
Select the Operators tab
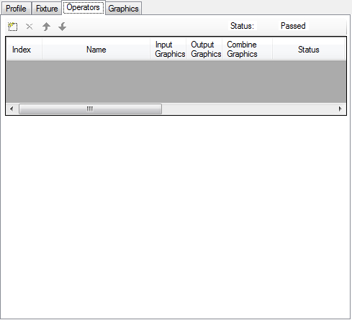coord(84,7)
